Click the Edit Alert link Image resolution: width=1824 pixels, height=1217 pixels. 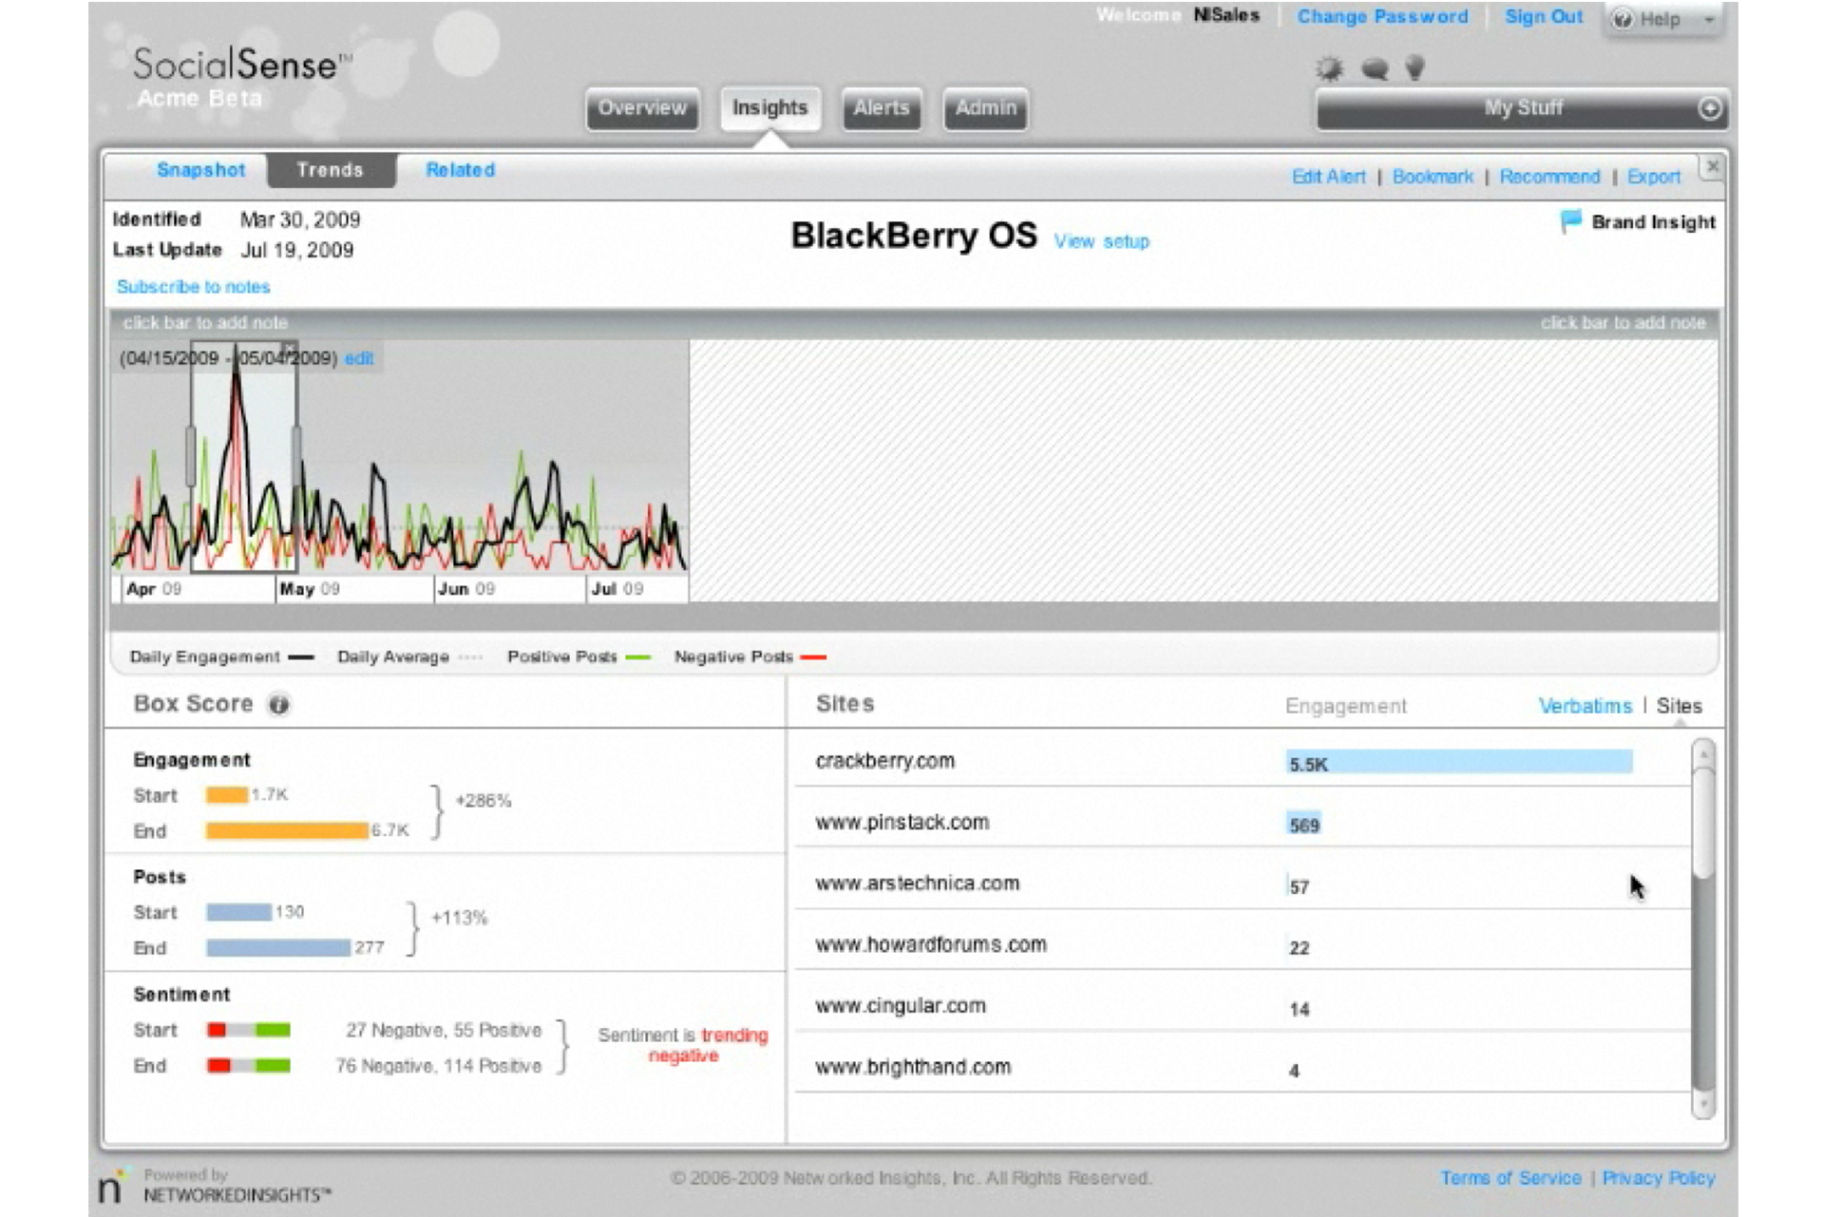pos(1328,177)
